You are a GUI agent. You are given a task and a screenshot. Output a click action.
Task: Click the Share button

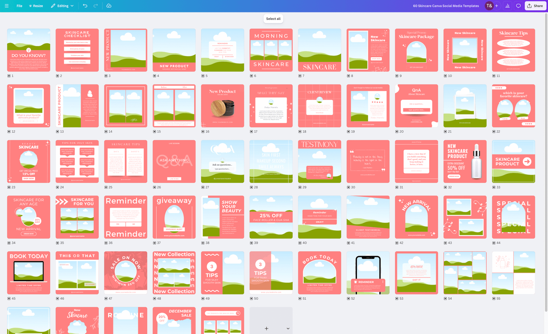click(535, 6)
